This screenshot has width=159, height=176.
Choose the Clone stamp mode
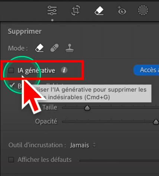tap(70, 48)
